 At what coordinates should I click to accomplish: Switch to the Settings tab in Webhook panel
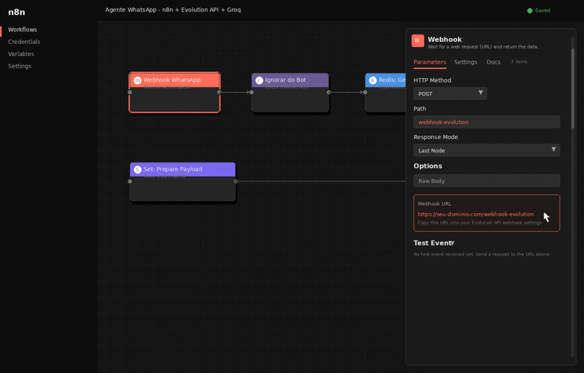pyautogui.click(x=465, y=62)
